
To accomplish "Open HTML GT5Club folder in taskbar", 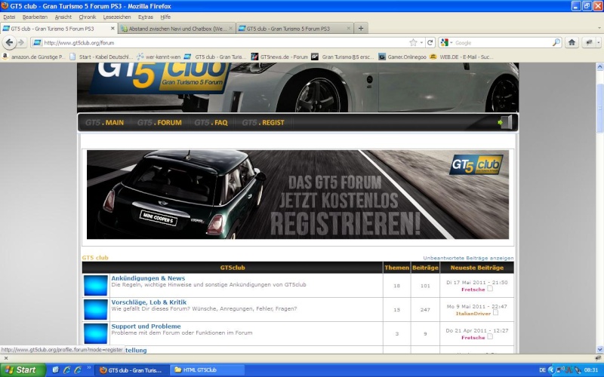I will (x=206, y=370).
